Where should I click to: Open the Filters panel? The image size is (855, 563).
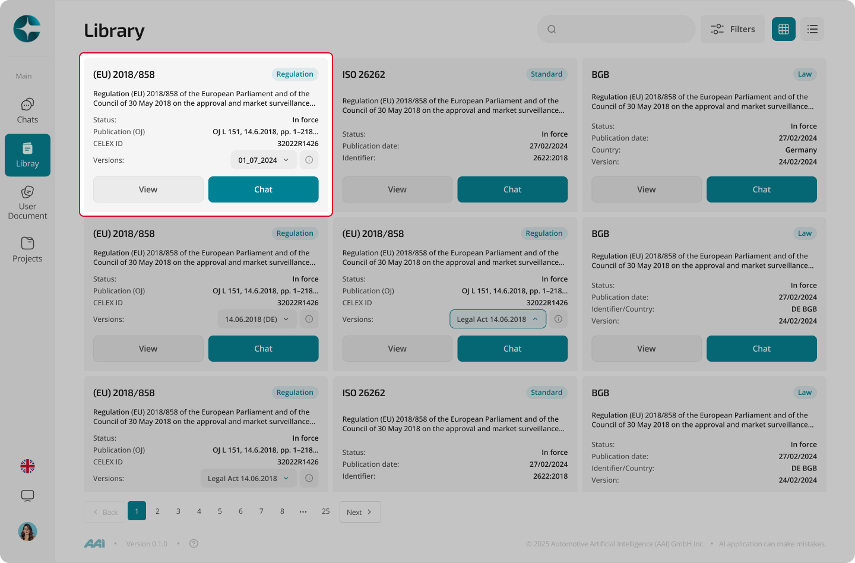(x=733, y=29)
